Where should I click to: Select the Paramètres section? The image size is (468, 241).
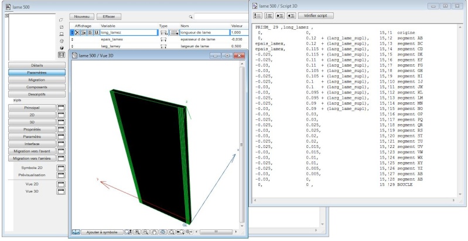[37, 73]
